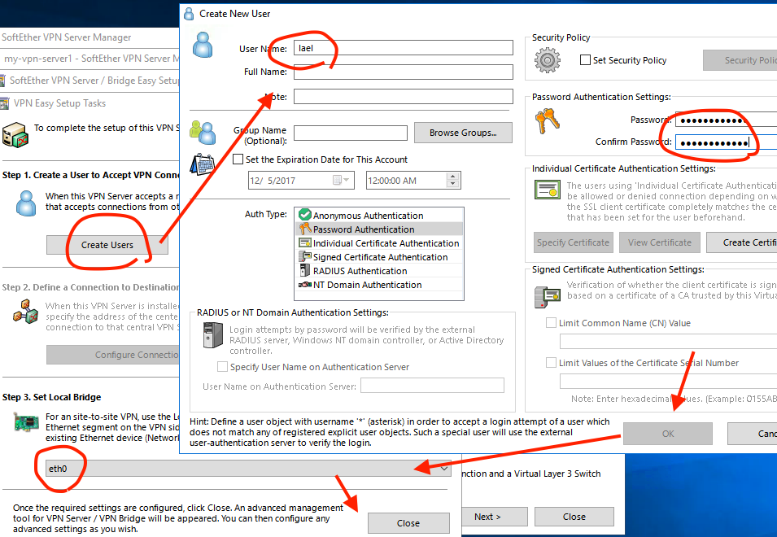Click the NT Domain Authentication list icon
This screenshot has width=777, height=537.
coord(305,284)
